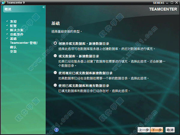Maximize the Teamcenter 9 window
The height and width of the screenshot is (135, 180).
(x=172, y=2)
